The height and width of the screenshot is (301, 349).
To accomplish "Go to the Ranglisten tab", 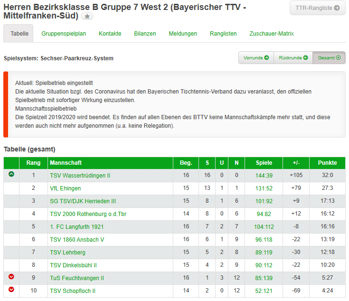I will coord(223,34).
